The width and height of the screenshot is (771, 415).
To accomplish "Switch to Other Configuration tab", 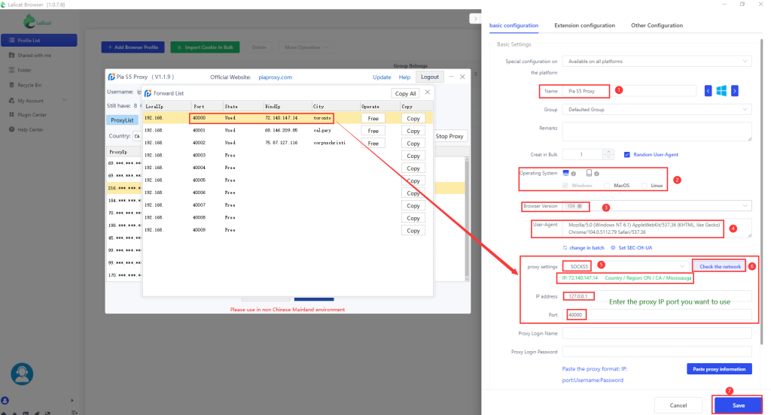I will click(x=657, y=26).
